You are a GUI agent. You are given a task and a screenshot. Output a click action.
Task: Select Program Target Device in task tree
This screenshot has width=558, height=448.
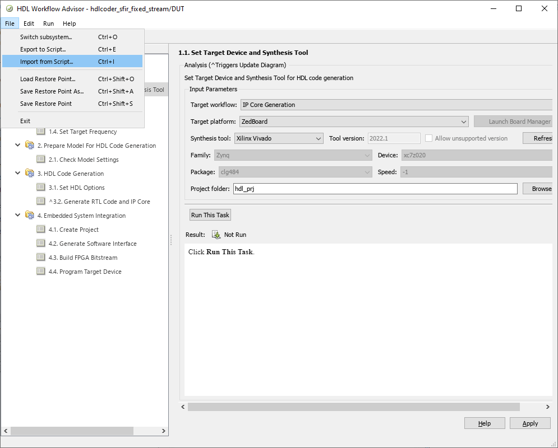85,272
